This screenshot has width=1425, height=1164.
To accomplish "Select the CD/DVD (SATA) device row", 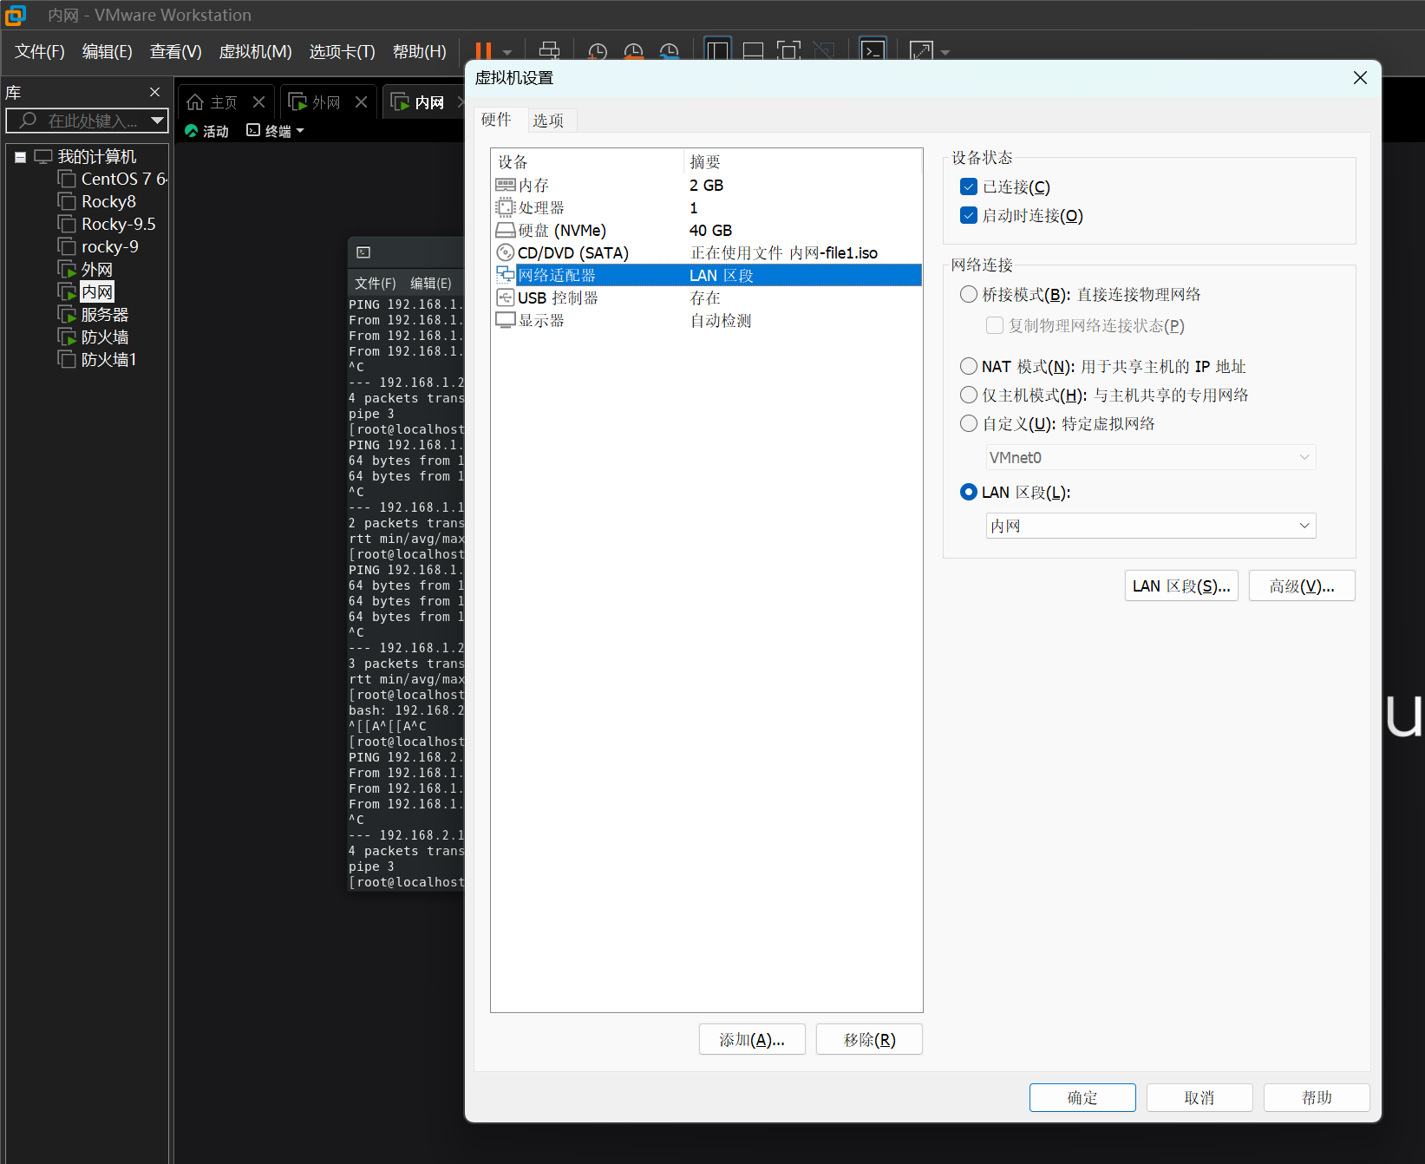I will pos(706,252).
